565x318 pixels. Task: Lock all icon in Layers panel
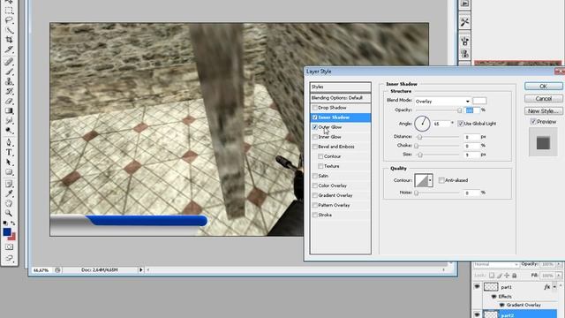pyautogui.click(x=514, y=276)
